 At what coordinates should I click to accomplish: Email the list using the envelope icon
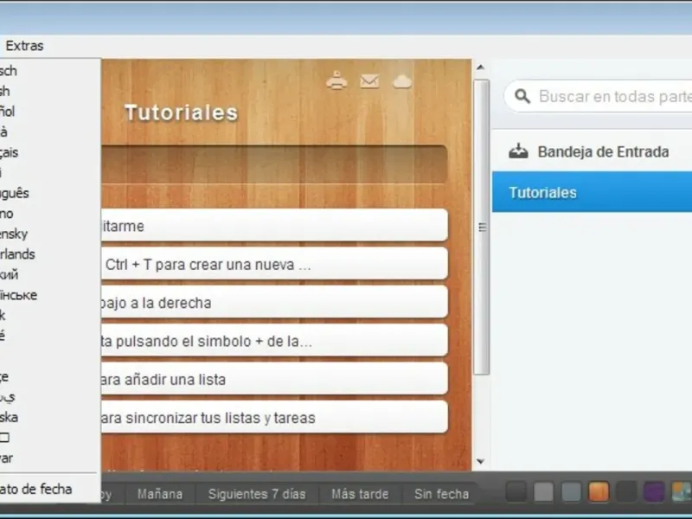369,81
